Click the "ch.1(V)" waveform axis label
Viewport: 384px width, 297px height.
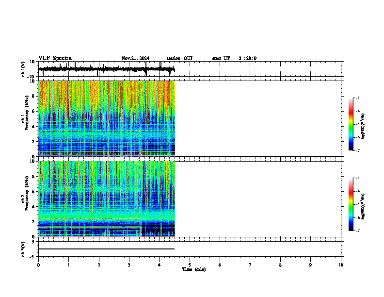point(23,69)
